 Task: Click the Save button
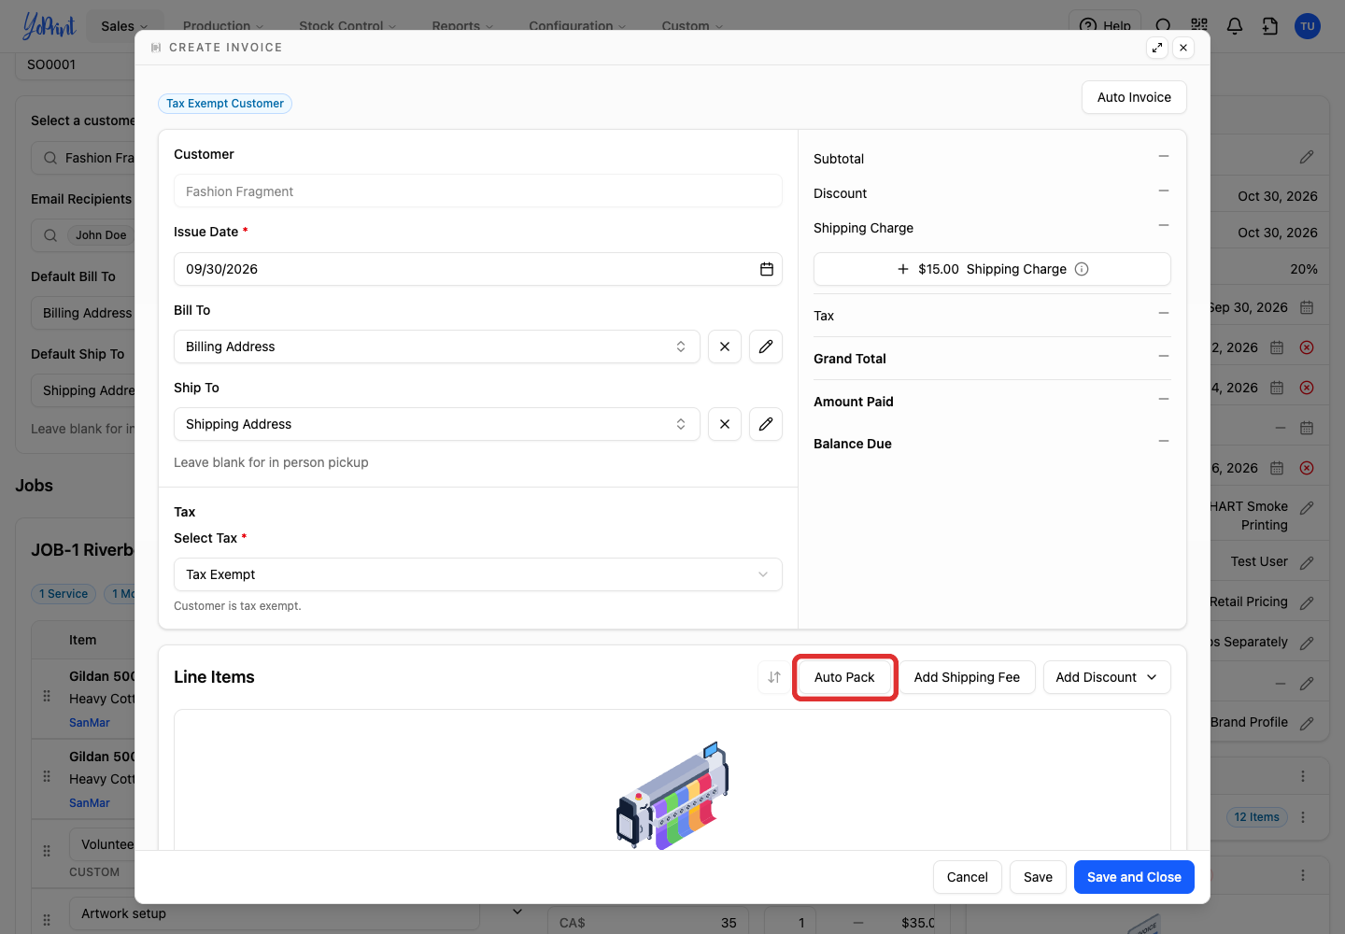tap(1038, 877)
